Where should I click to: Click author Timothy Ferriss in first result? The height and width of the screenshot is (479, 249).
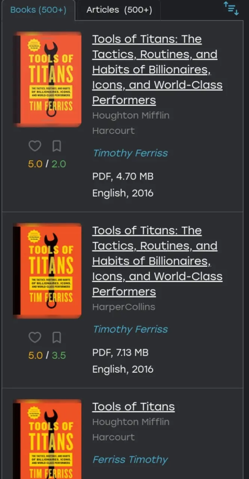[x=130, y=153]
